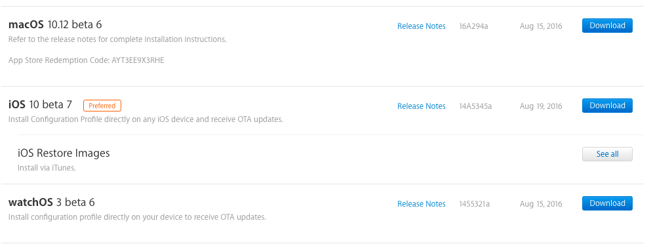Click the macOS installation instructions note

click(x=117, y=39)
